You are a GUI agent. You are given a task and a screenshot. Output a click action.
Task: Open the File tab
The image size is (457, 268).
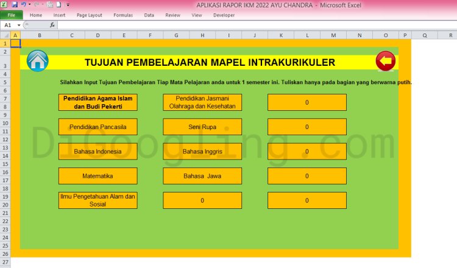point(12,15)
